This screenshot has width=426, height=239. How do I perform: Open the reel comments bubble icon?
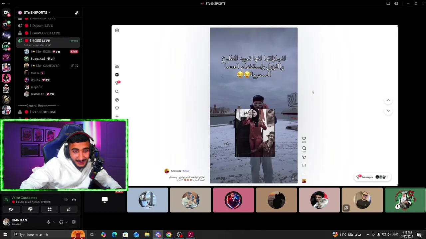(304, 148)
